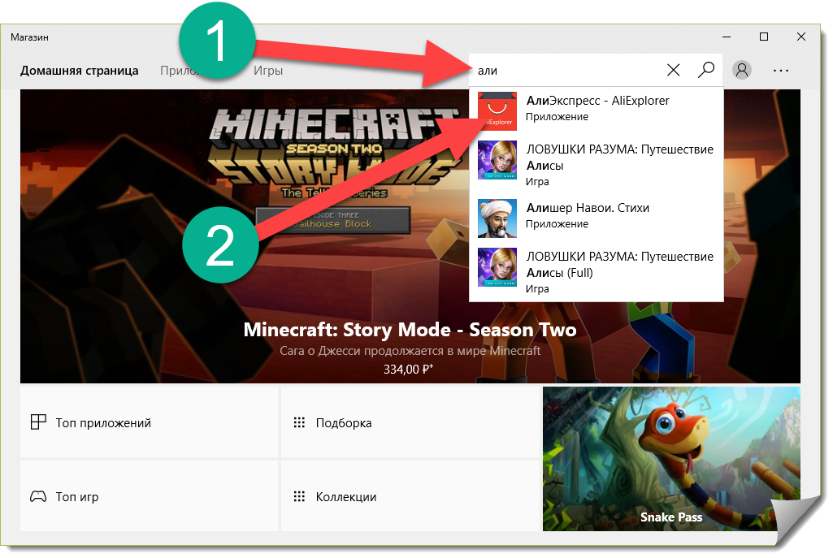Switch to the Игры tab

[x=268, y=71]
